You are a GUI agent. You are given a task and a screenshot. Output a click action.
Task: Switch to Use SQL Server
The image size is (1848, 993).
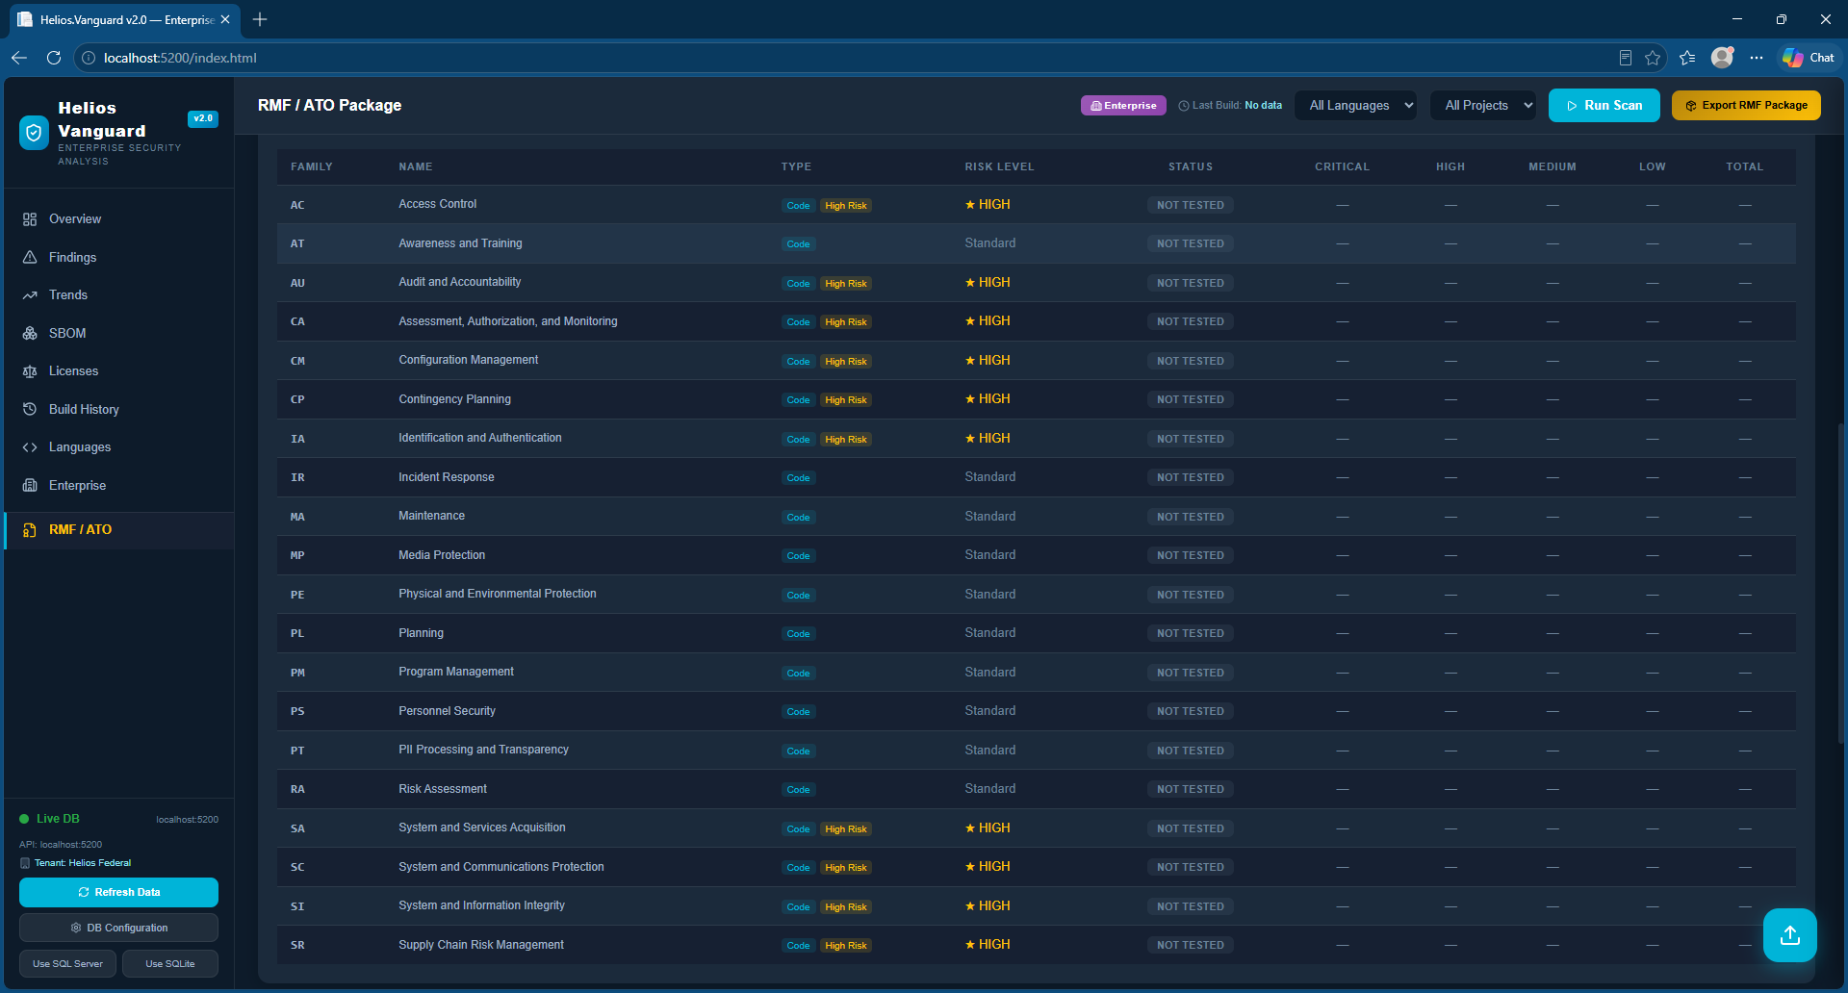click(x=67, y=964)
